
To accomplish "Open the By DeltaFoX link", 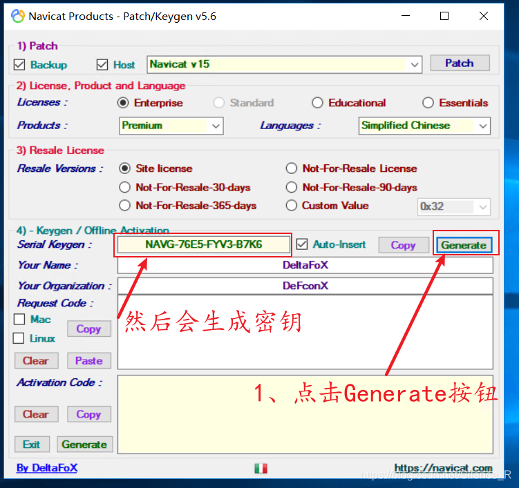I will [x=47, y=468].
